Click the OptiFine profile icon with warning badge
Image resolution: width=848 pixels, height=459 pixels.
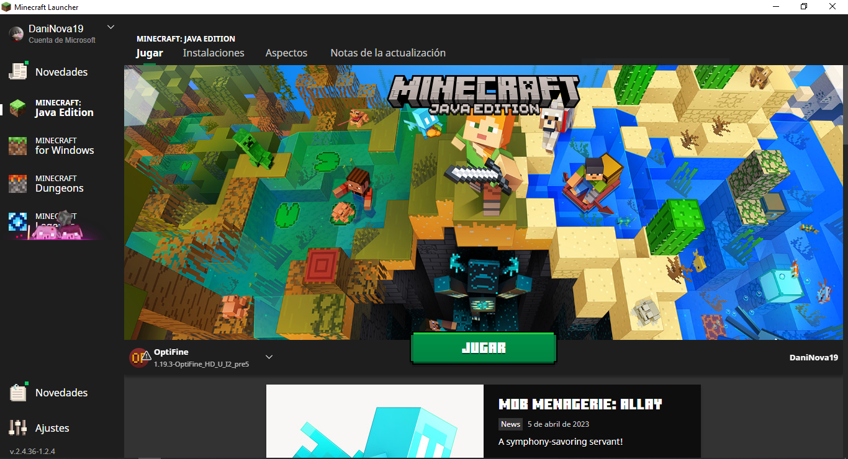[x=139, y=357]
